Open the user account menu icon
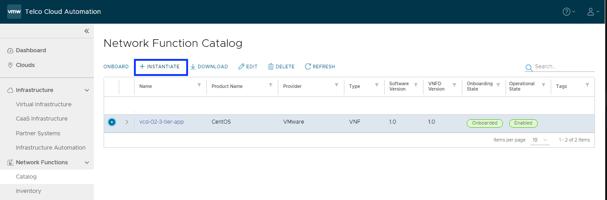 (x=590, y=12)
